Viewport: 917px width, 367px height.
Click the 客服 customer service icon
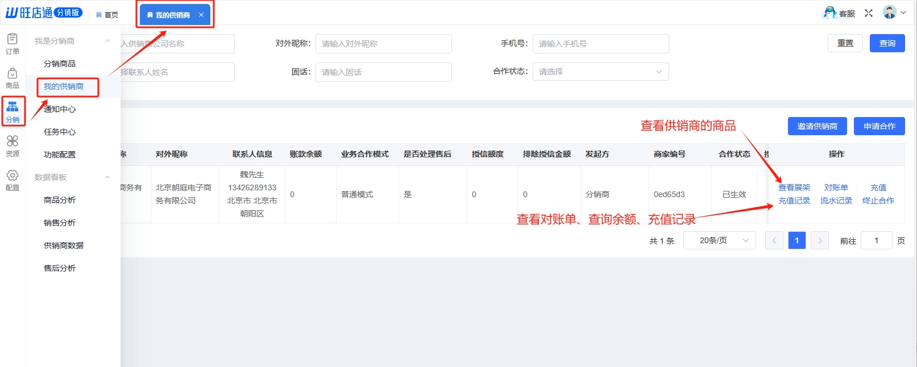point(839,13)
